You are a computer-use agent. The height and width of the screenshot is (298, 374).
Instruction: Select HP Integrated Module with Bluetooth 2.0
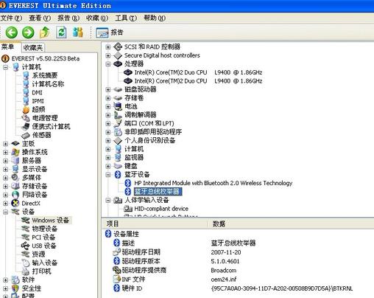[214, 183]
